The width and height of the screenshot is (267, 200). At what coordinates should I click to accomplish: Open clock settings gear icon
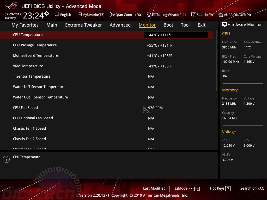point(47,14)
